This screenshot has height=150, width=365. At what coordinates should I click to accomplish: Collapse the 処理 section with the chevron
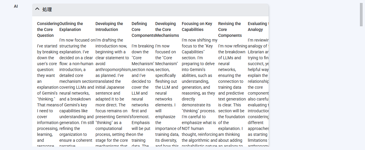[37, 9]
